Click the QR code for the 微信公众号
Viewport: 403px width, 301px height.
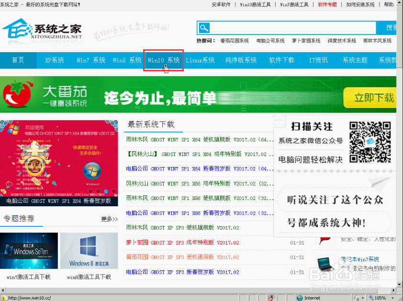[x=370, y=142]
